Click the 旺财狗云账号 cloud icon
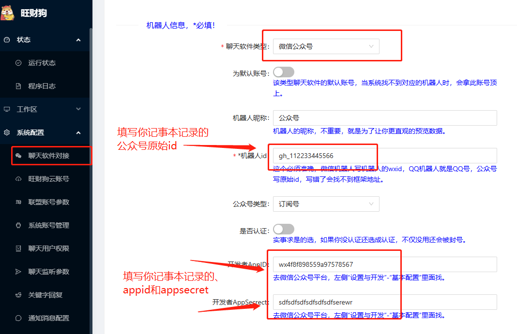517x334 pixels. tap(18, 179)
